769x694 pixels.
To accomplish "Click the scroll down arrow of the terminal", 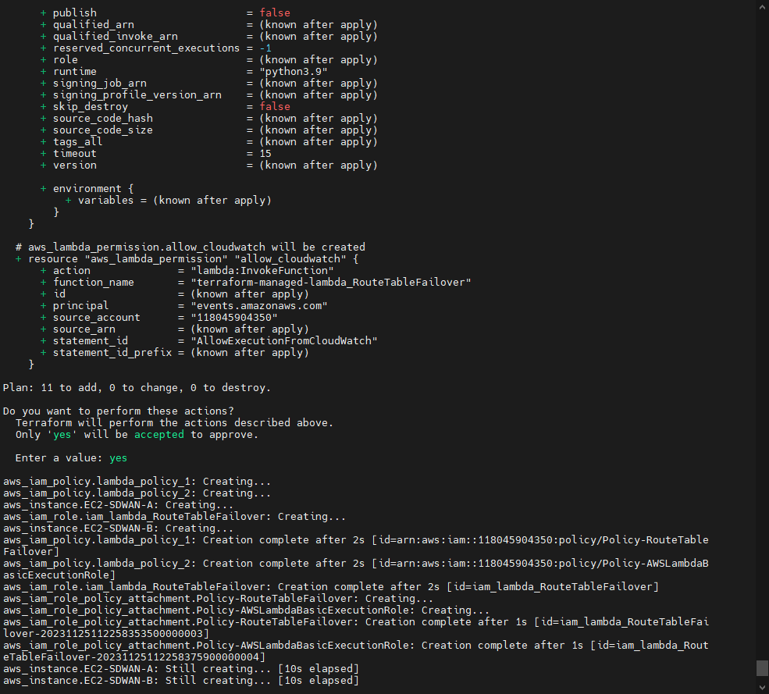I will click(x=762, y=688).
